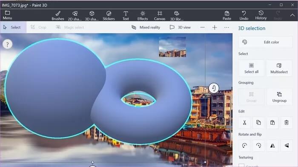Click the Texturing section label
This screenshot has height=167, width=298.
tap(246, 157)
